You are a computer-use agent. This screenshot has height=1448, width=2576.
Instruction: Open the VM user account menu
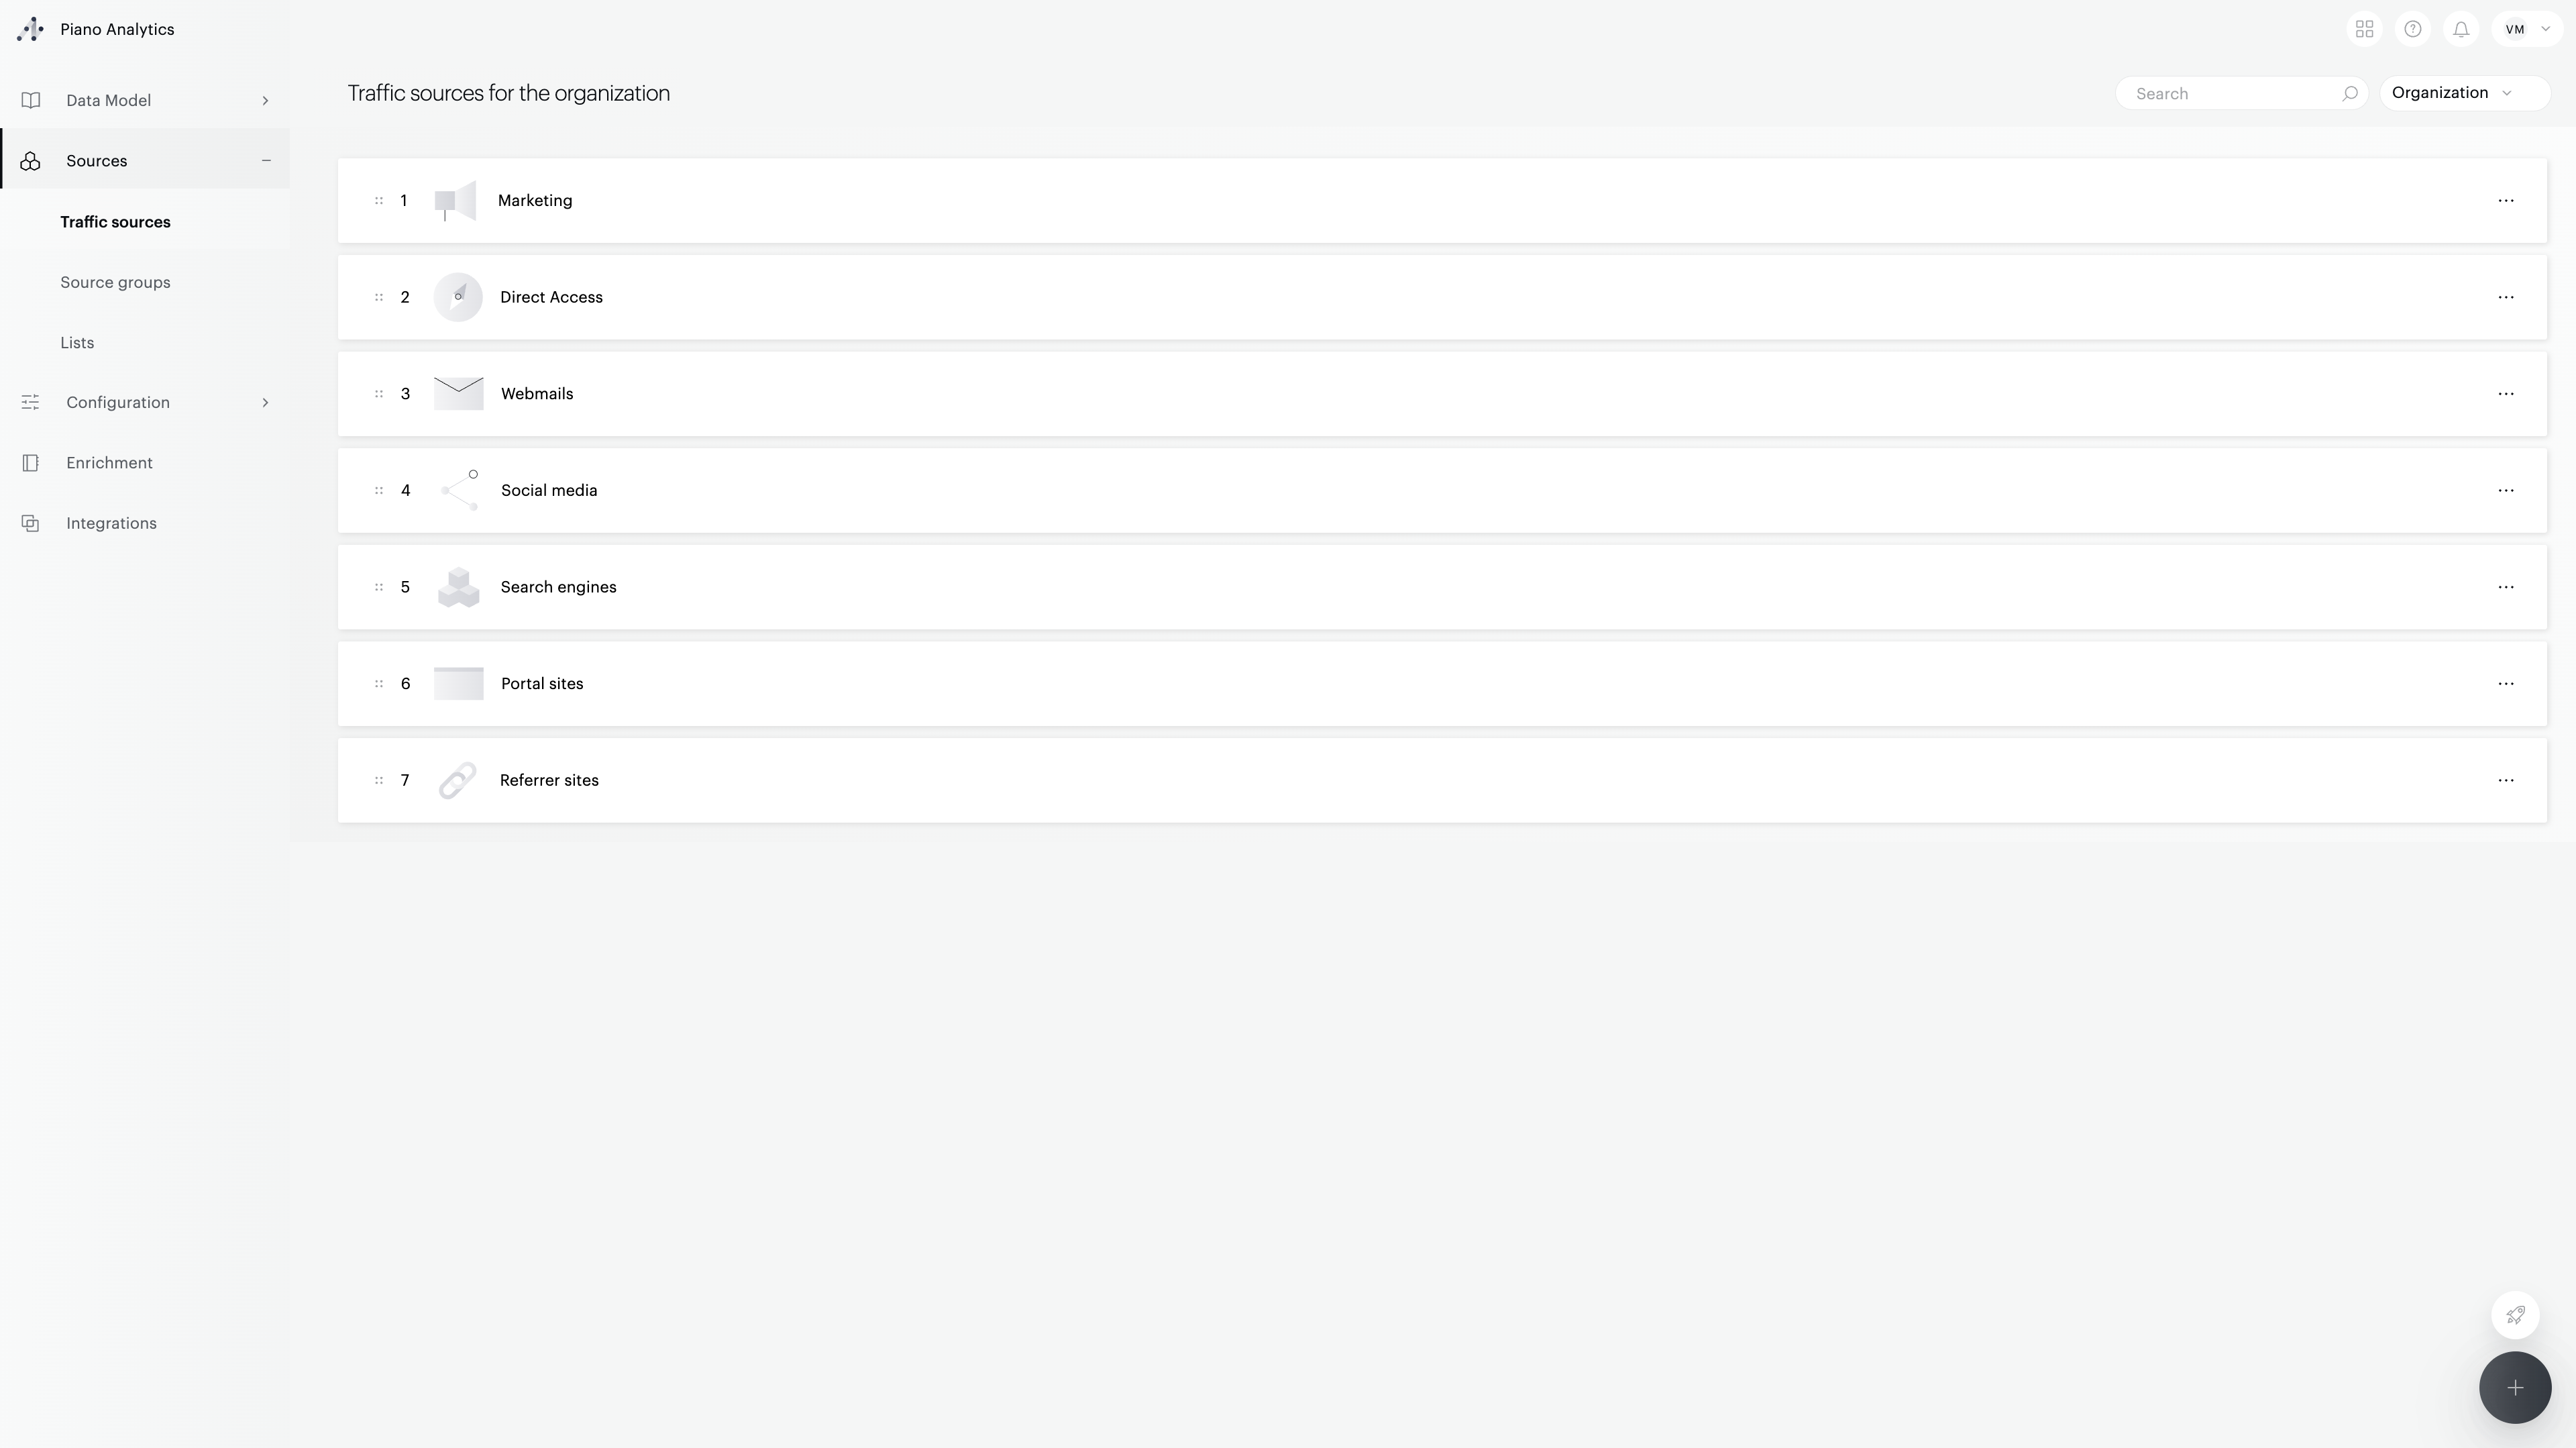click(2527, 29)
